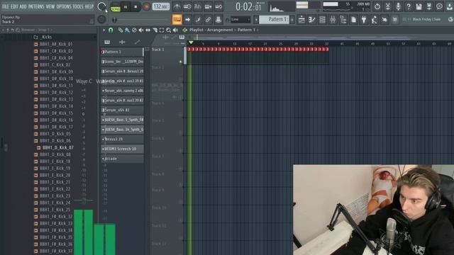Select the playlist Zoom magnifier tool

[169, 30]
